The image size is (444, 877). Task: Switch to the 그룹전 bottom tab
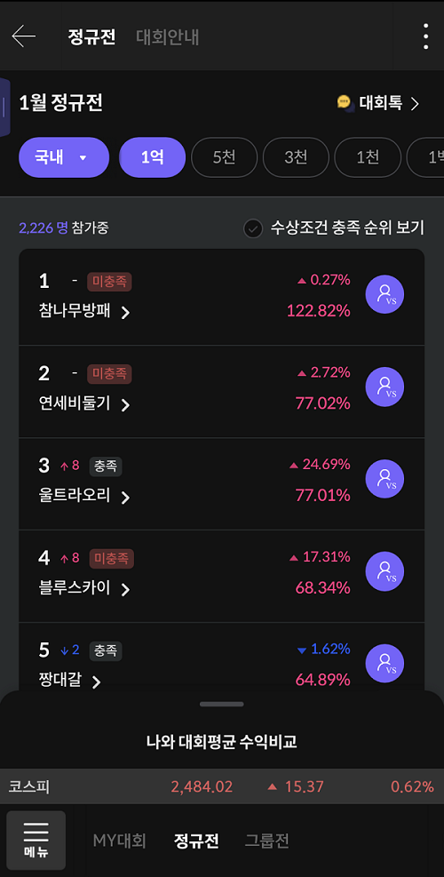click(266, 840)
